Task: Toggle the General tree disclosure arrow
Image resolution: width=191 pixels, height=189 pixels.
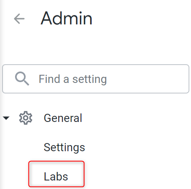Action: (x=6, y=118)
